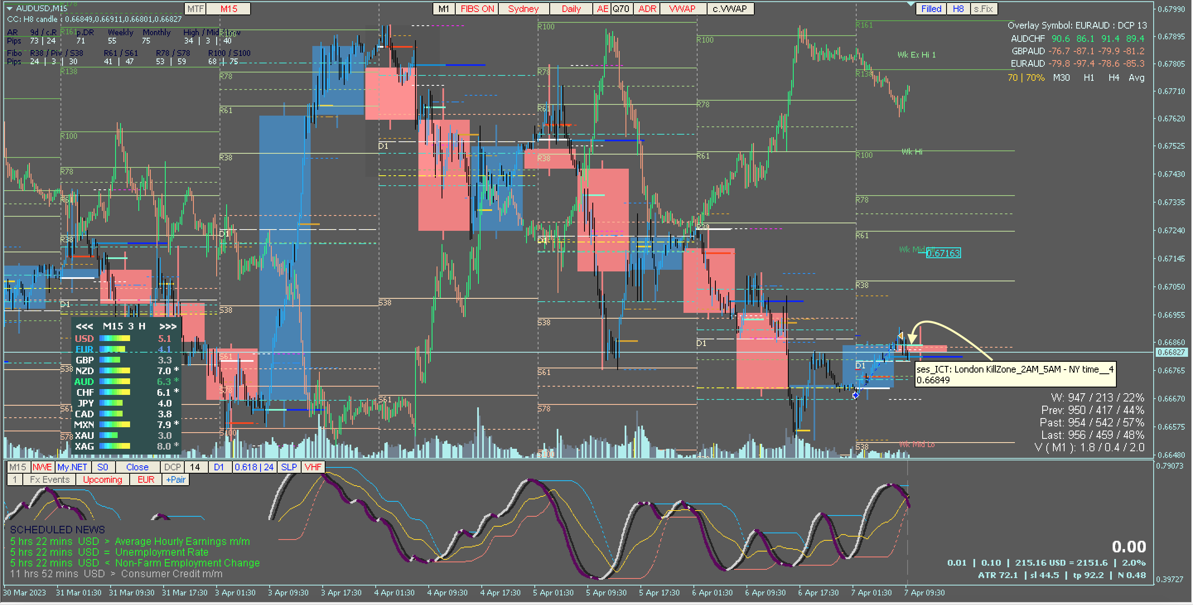Click the AUD strength color bar
Viewport: 1193px width, 605px height.
114,382
